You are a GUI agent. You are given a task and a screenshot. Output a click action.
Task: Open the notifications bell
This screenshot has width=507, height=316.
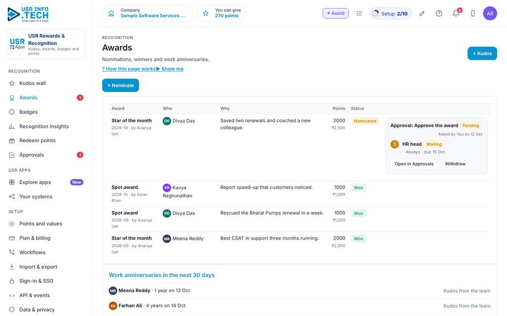click(x=456, y=14)
